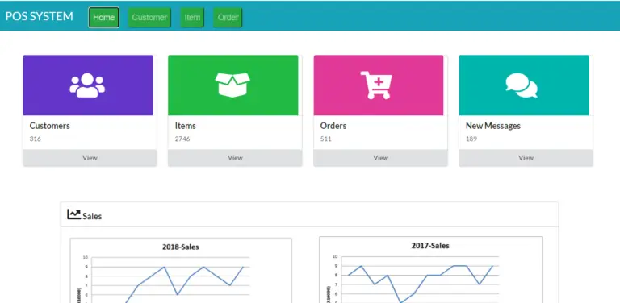Image resolution: width=620 pixels, height=303 pixels.
Task: Click View under Items card
Action: click(x=235, y=158)
